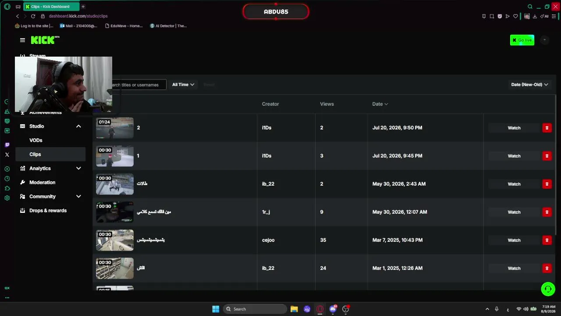Collapse the Studio section
Viewport: 561px width, 316px height.
(x=78, y=126)
